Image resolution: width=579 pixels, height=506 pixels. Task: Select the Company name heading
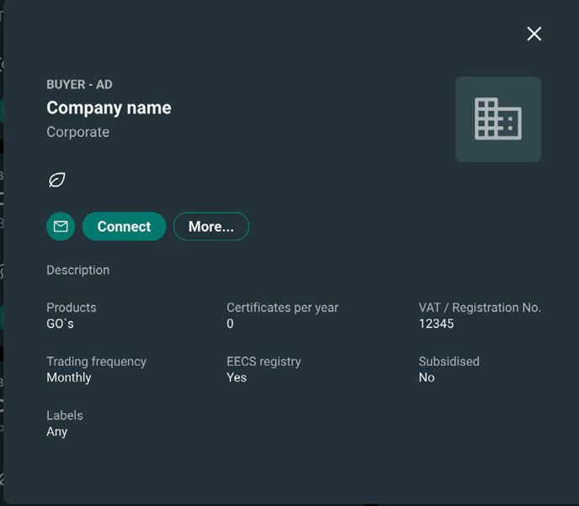(109, 108)
